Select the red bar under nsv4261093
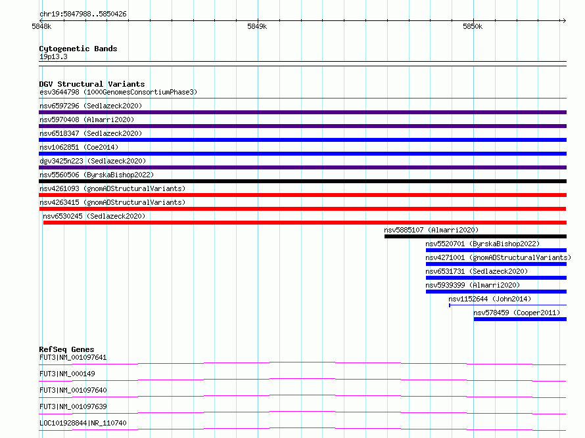The image size is (585, 438). (302, 195)
